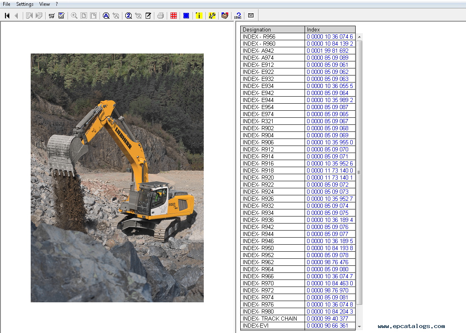Click the previous page arrow icon
The height and width of the screenshot is (333, 466).
click(16, 16)
